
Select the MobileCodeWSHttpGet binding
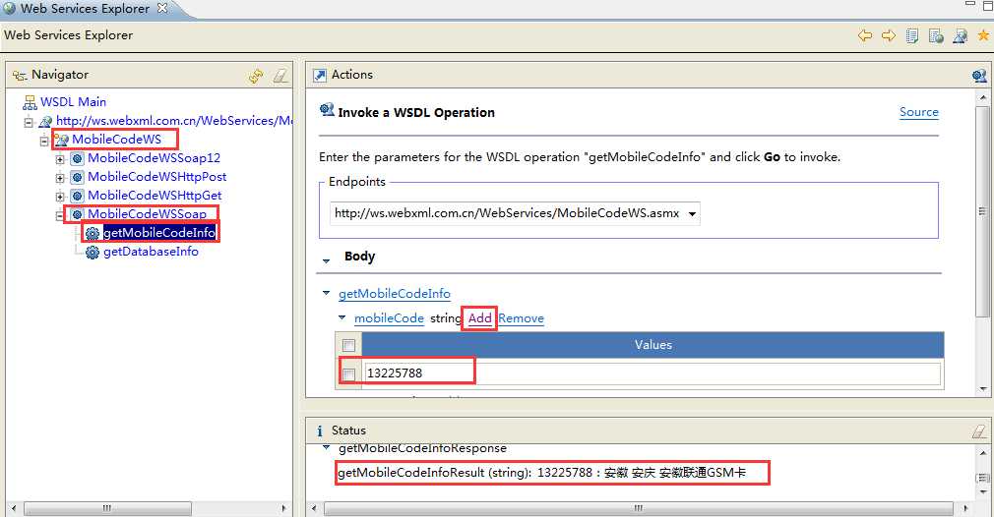(x=155, y=196)
